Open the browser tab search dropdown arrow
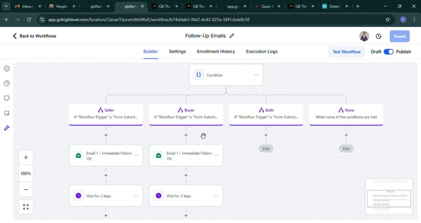 [x=6, y=6]
